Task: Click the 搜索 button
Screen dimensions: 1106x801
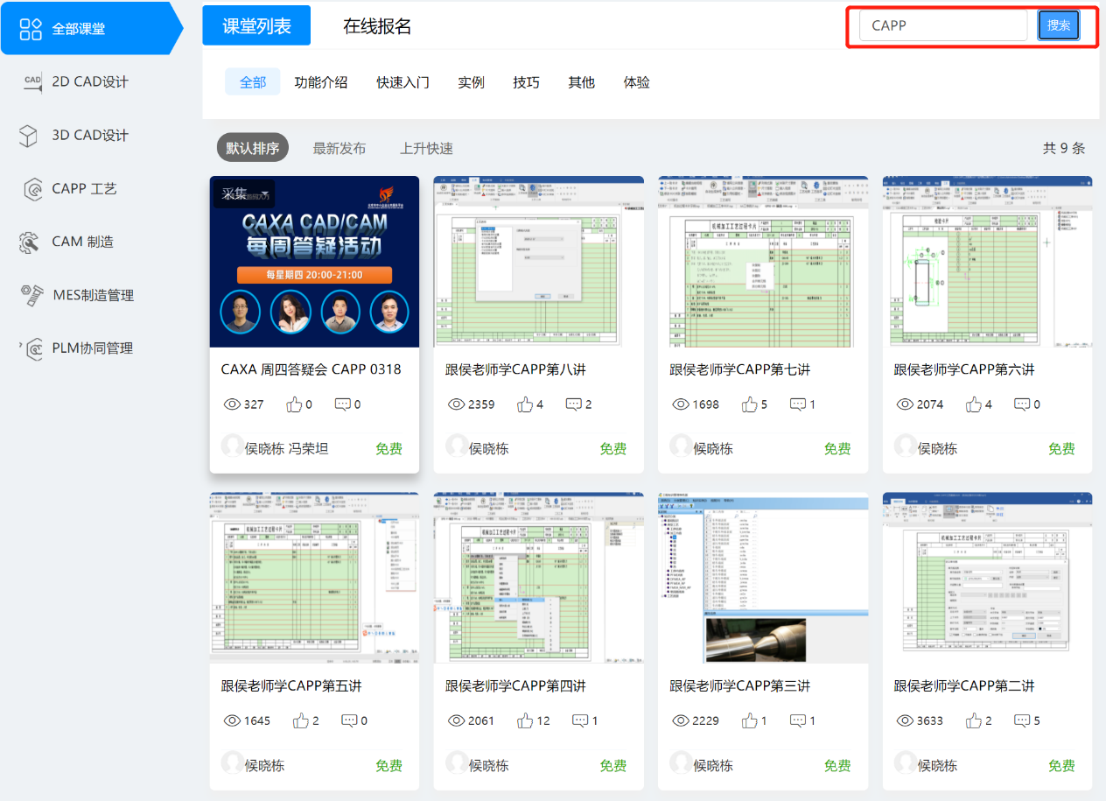Action: 1059,25
